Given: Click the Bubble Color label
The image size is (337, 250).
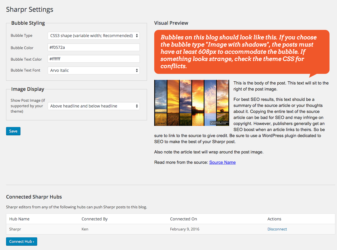Looking at the screenshot, I should [22, 48].
